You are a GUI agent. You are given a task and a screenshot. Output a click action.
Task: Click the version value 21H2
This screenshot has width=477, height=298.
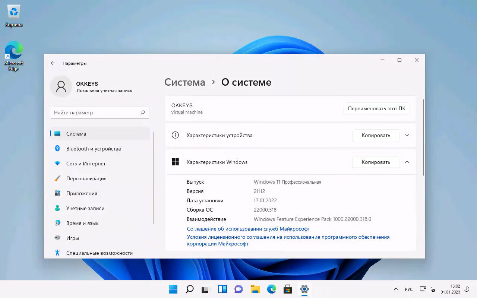[259, 191]
